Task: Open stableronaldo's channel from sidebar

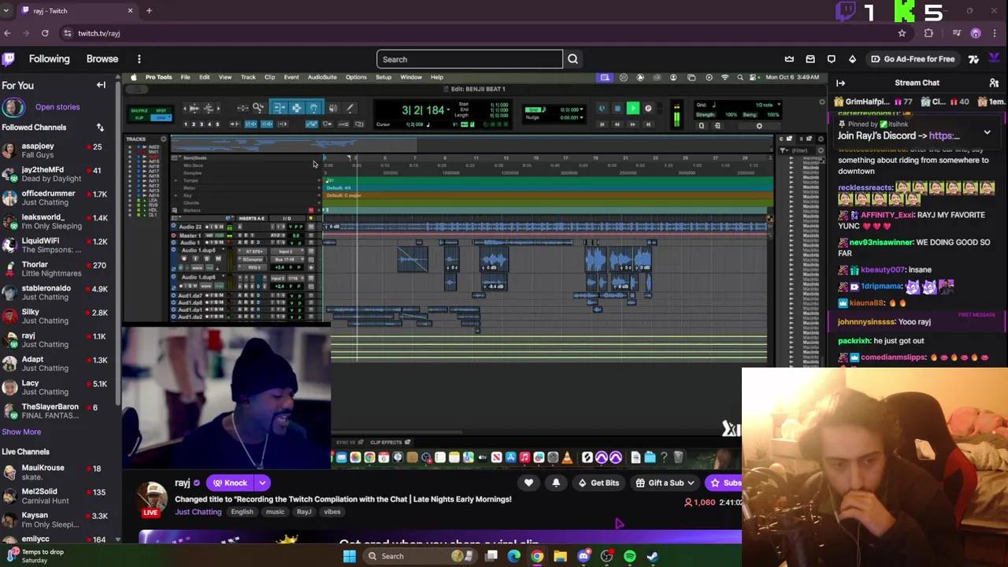Action: coord(58,292)
